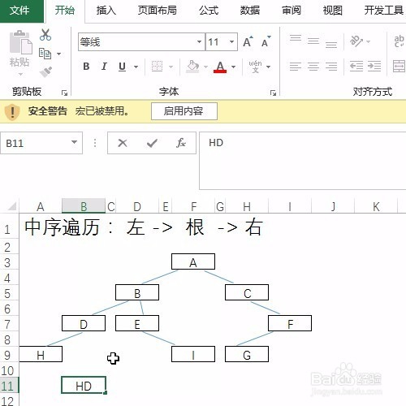The height and width of the screenshot is (406, 406).
Task: Confirm formula bar entry
Action: point(152,143)
